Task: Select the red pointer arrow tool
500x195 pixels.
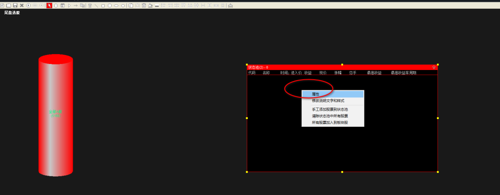Action: pyautogui.click(x=50, y=6)
